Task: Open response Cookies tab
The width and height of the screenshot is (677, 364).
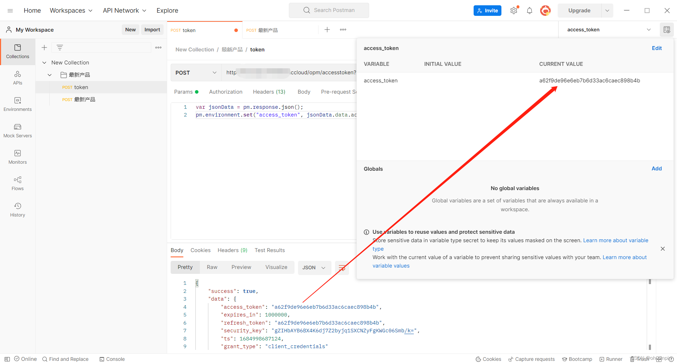Action: pos(201,250)
